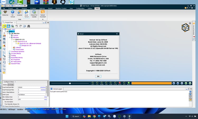Click the green Play simulation button
This screenshot has width=198, height=119.
[x=190, y=83]
